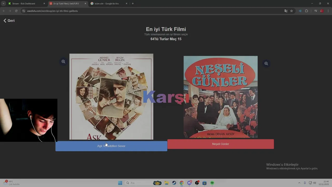Open weather widget showing 13°C
The height and width of the screenshot is (187, 332).
(12, 183)
